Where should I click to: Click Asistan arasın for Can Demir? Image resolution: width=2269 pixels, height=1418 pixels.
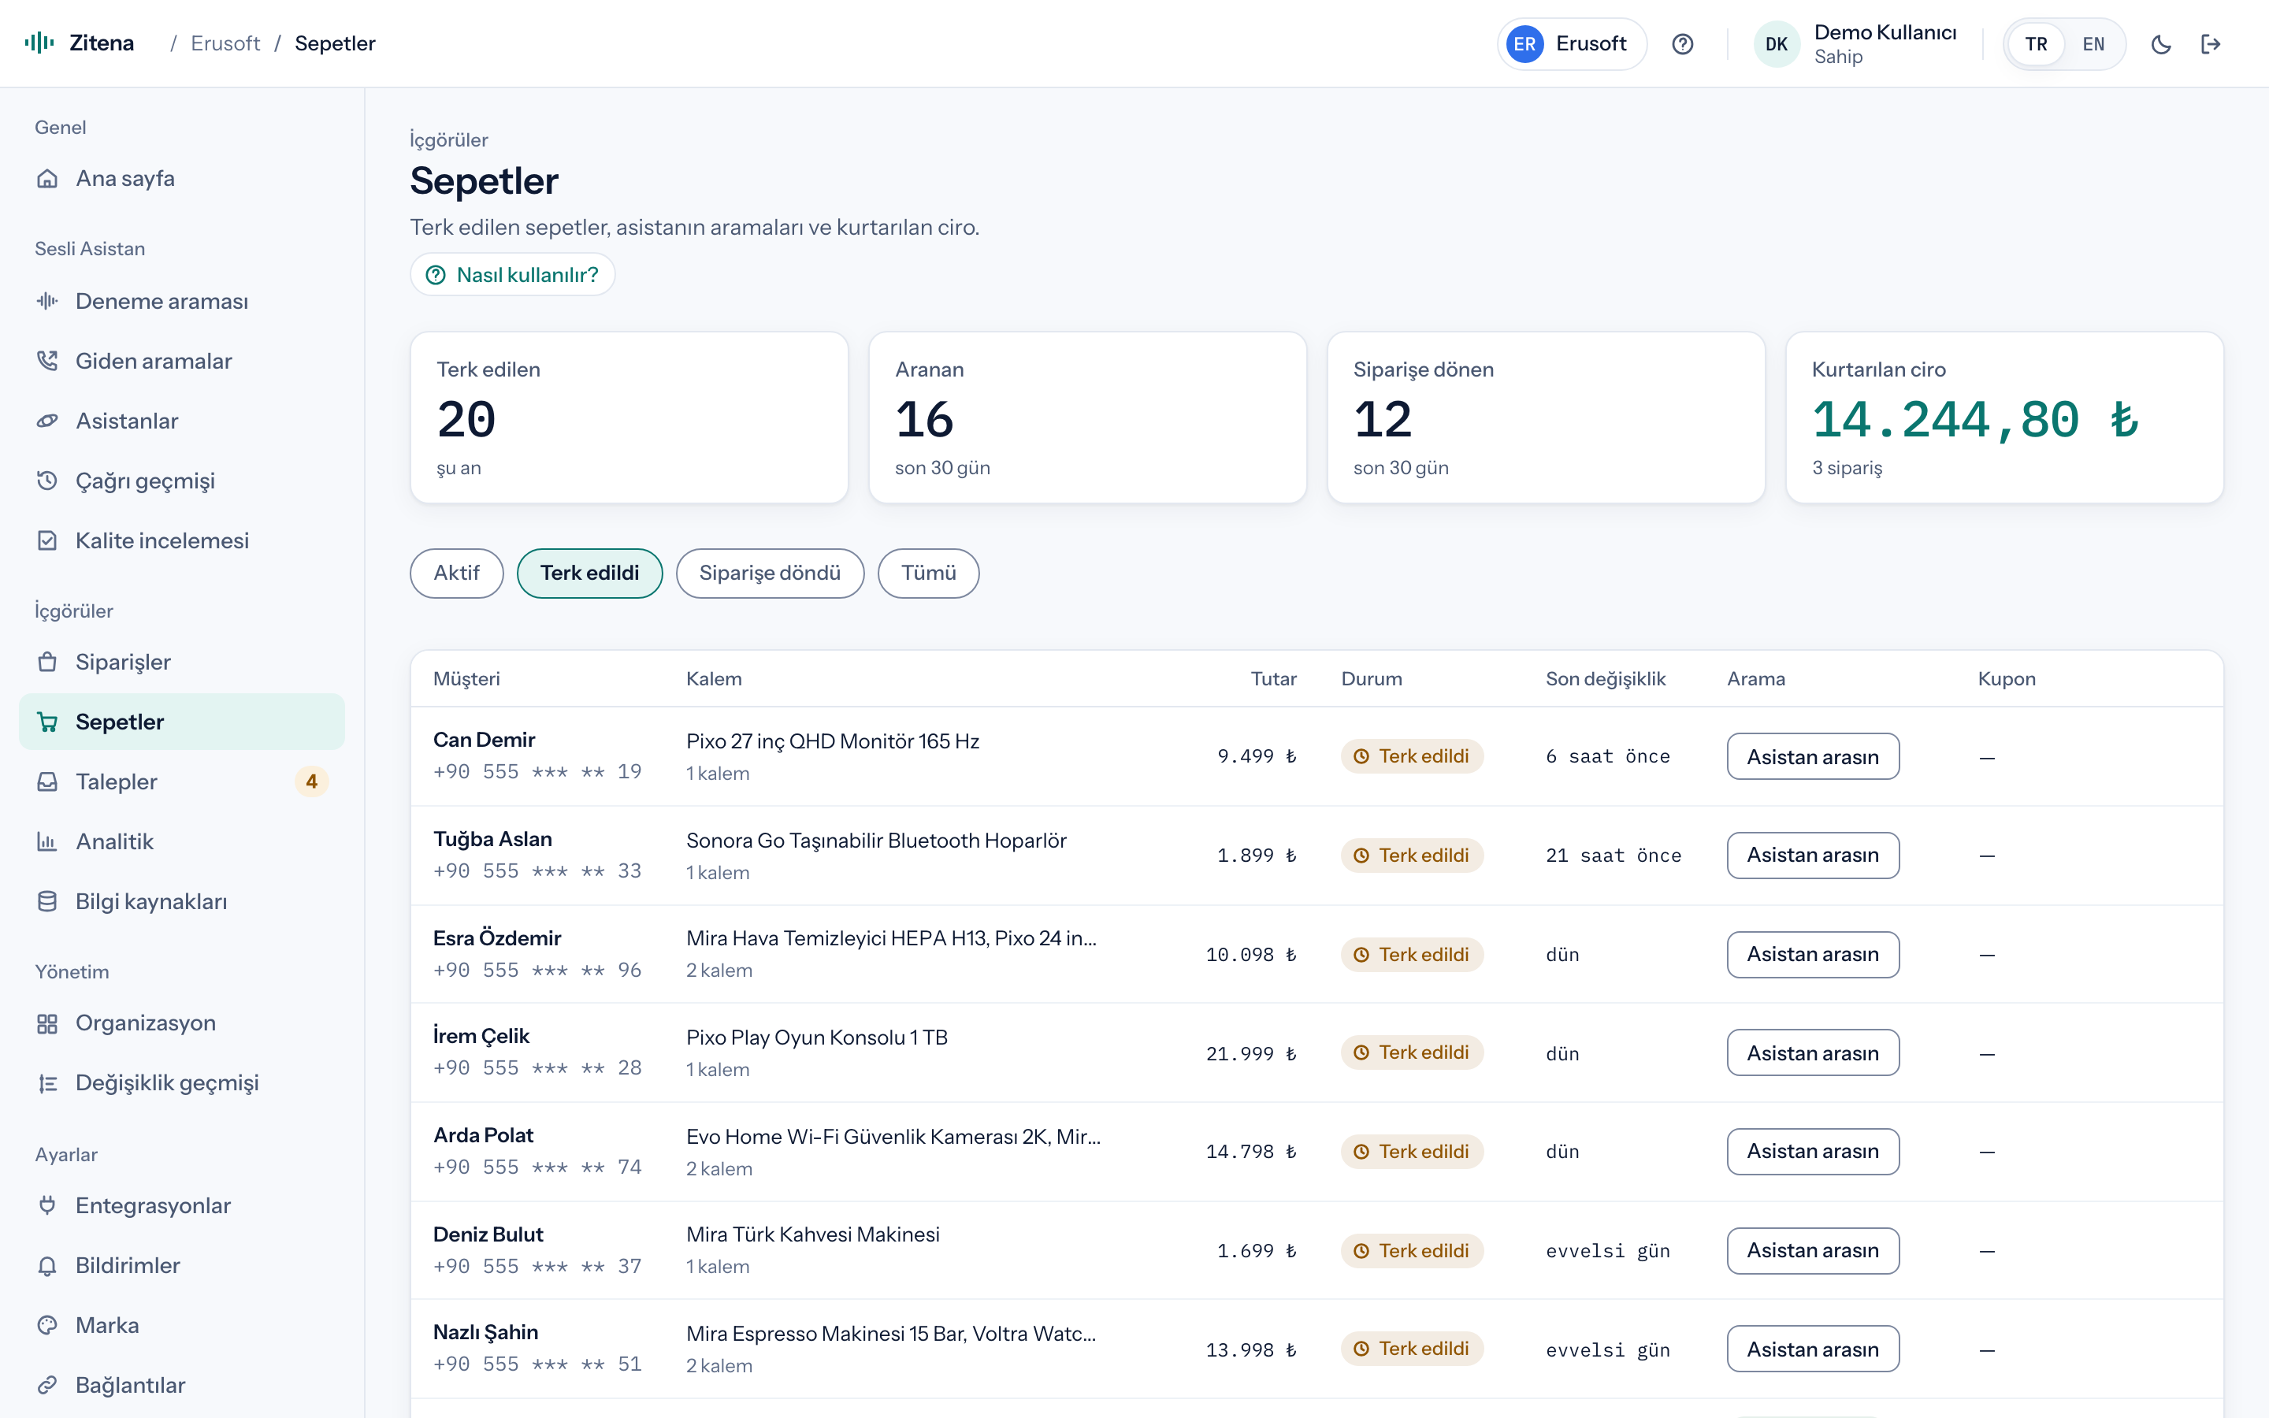1812,757
